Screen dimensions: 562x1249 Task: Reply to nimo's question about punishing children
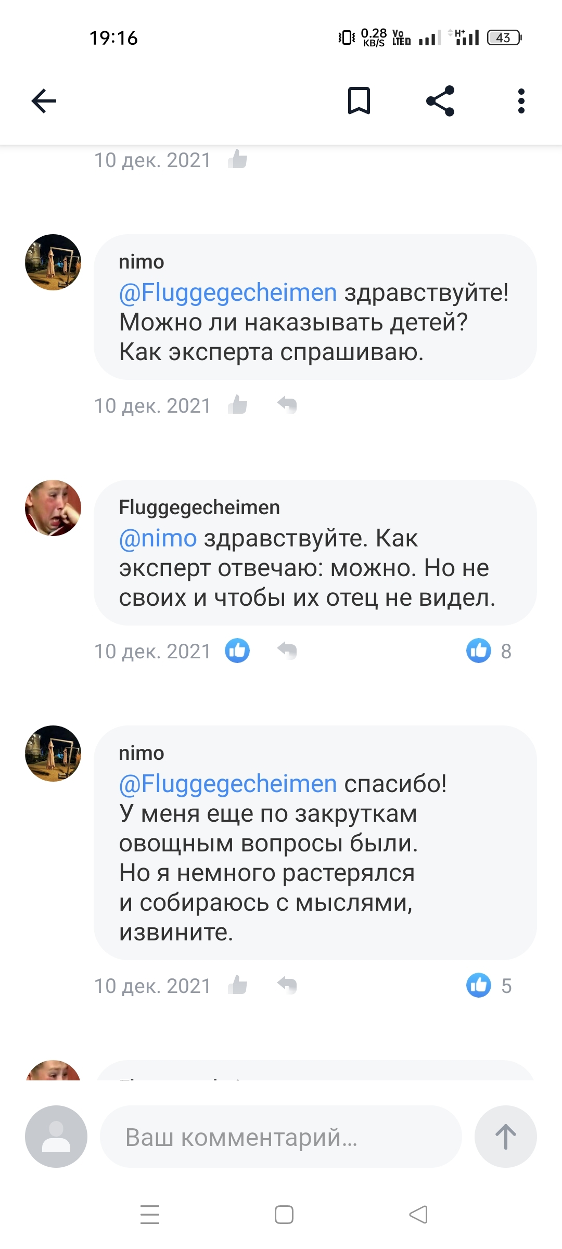287,405
